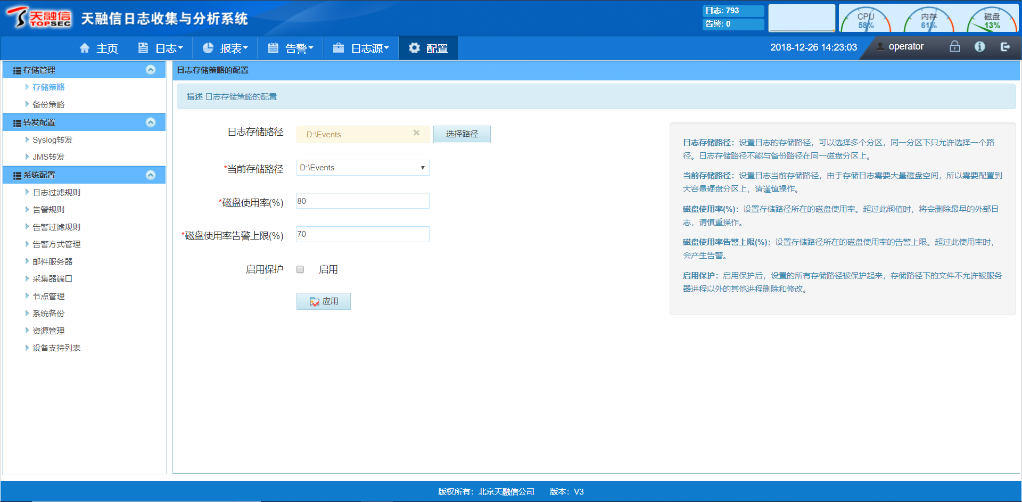Click the 磁盘使用率(%) input field
The width and height of the screenshot is (1022, 502).
(362, 201)
